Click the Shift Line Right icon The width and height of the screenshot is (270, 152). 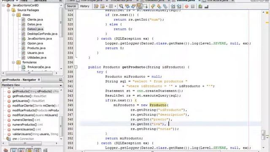pyautogui.click(x=179, y=6)
